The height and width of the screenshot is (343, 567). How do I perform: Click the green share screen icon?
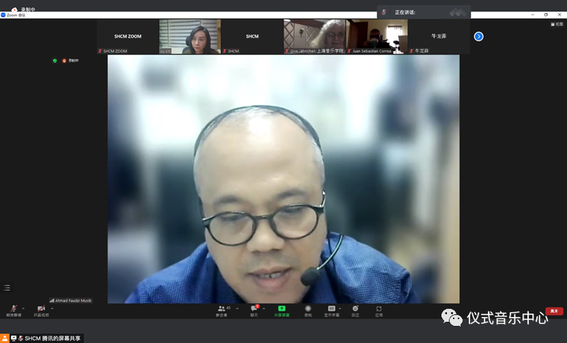click(281, 310)
